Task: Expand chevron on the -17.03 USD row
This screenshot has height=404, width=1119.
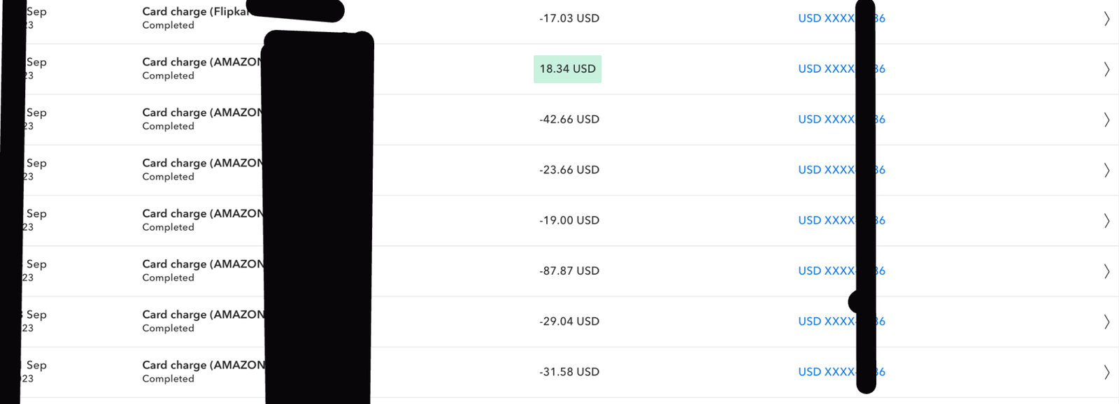Action: coord(1106,19)
